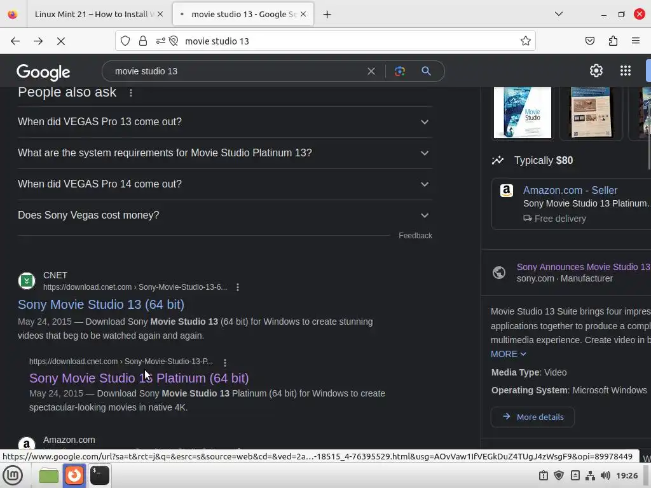Expand 'Does Sony Vegas cost money?'
The image size is (651, 488).
pos(225,215)
